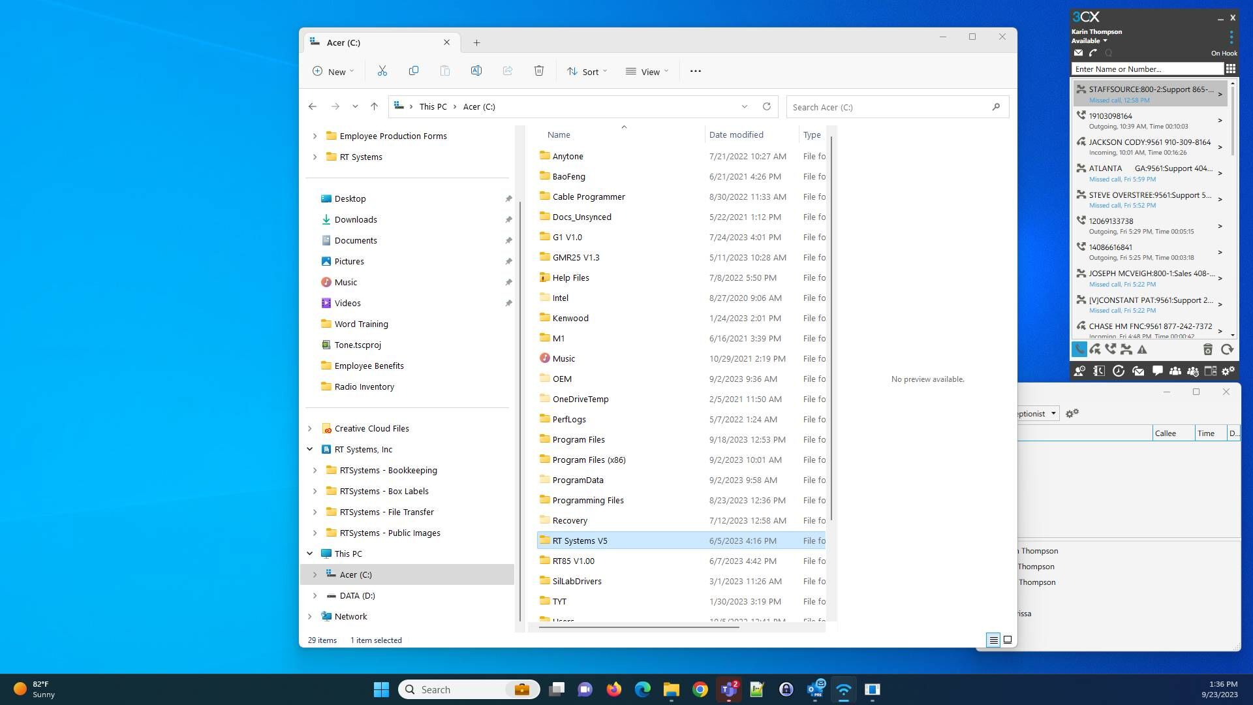This screenshot has width=1253, height=705.
Task: Open 3CX voicemail envelope icon
Action: 1078,53
